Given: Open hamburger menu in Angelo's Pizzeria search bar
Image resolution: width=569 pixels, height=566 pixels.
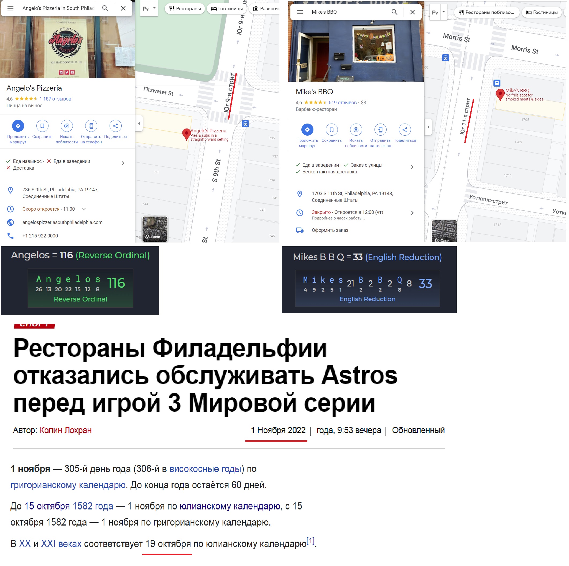Looking at the screenshot, I should pos(10,8).
